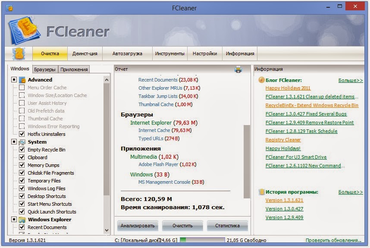Switch to Автозагрузка tab
The width and height of the screenshot is (370, 248).
[x=127, y=53]
